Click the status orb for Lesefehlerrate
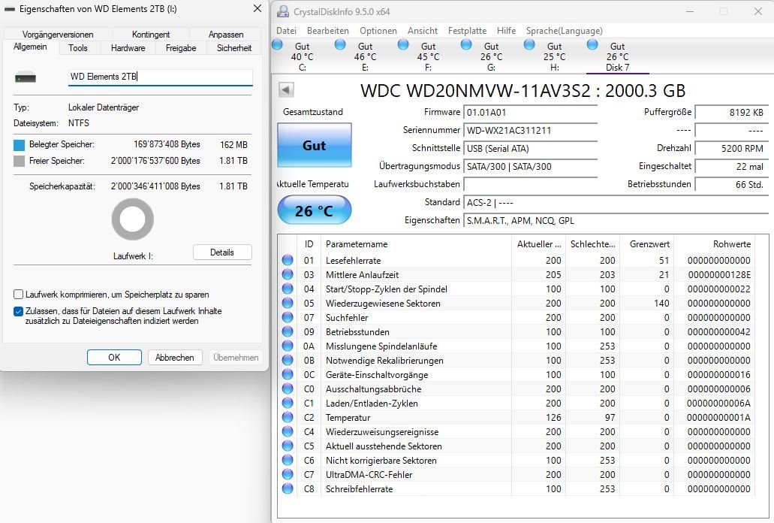Viewport: 774px width, 523px height. 288,260
